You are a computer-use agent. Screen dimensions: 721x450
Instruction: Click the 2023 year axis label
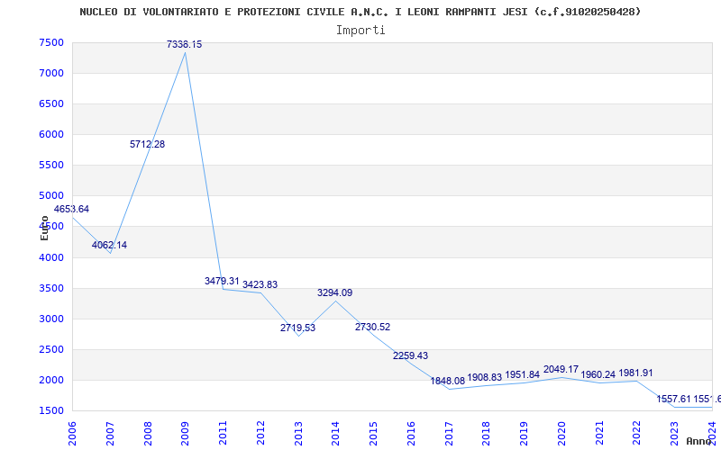click(674, 434)
